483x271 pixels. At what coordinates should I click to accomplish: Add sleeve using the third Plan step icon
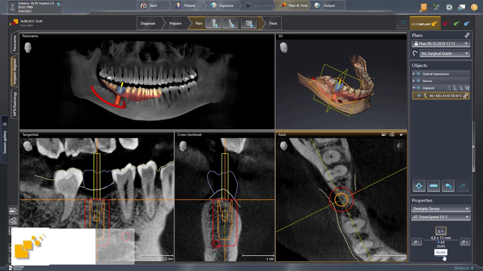click(249, 23)
